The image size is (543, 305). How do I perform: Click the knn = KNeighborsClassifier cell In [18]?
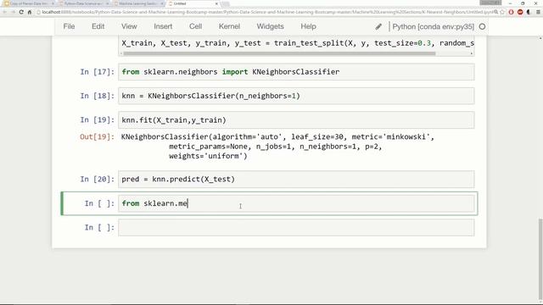point(296,96)
